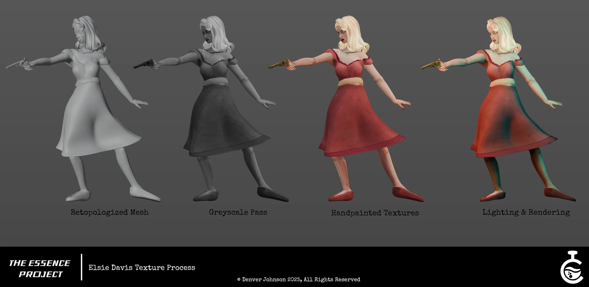Viewport: 589px width, 287px height.
Task: Select the greyscale pass figure
Action: click(x=211, y=109)
